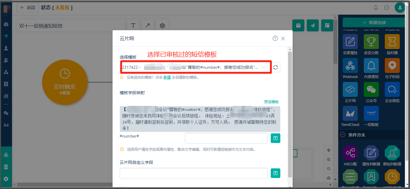Open the settings gear in left sidebar
Viewport: 410px width, 189px height.
click(x=6, y=179)
